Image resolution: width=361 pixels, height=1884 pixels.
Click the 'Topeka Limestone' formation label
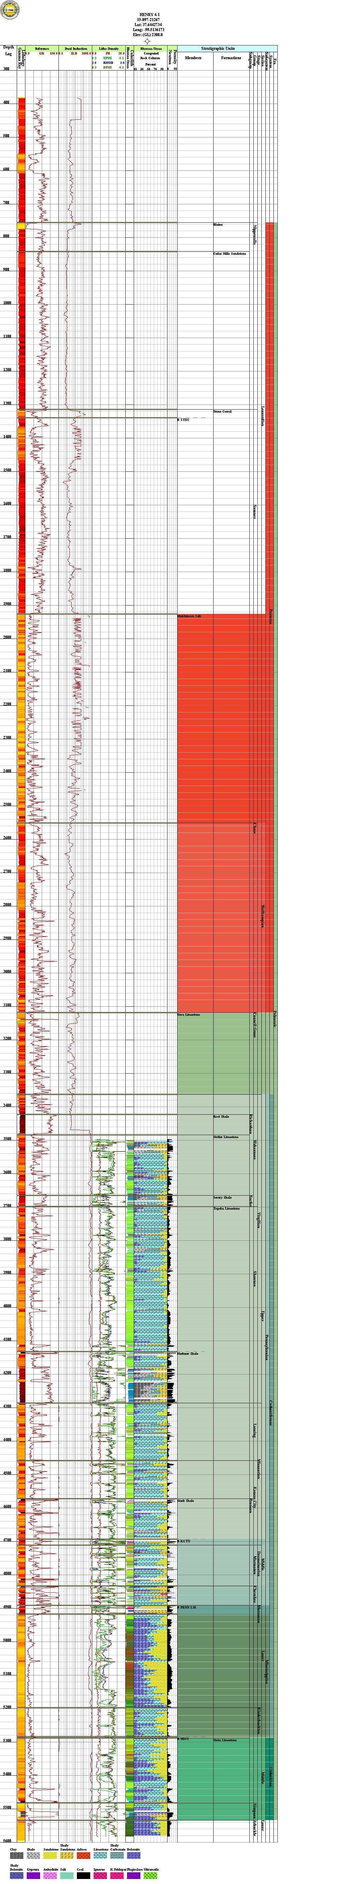coord(226,1208)
